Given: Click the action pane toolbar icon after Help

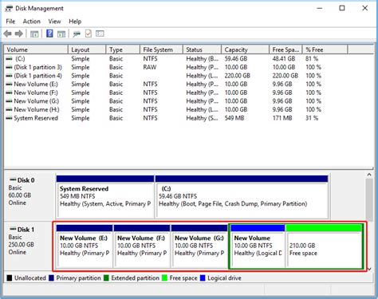Looking at the screenshot, I should (61, 33).
